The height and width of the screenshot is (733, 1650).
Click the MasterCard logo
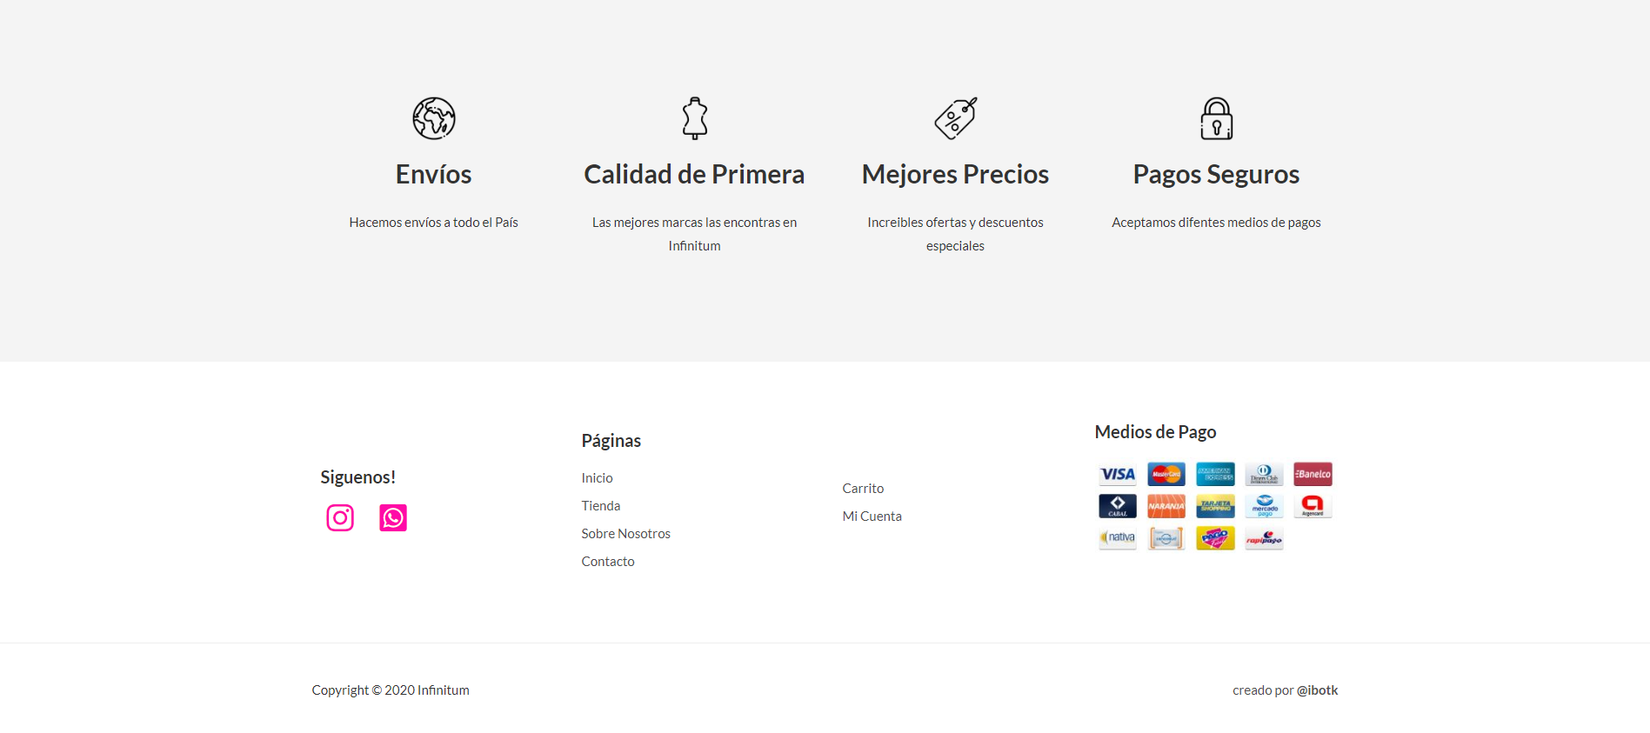click(x=1166, y=475)
